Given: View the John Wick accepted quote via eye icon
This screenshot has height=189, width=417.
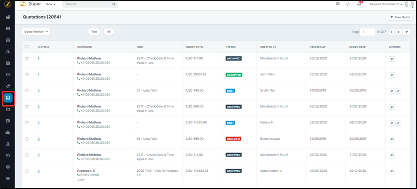Looking at the screenshot, I should [x=392, y=75].
